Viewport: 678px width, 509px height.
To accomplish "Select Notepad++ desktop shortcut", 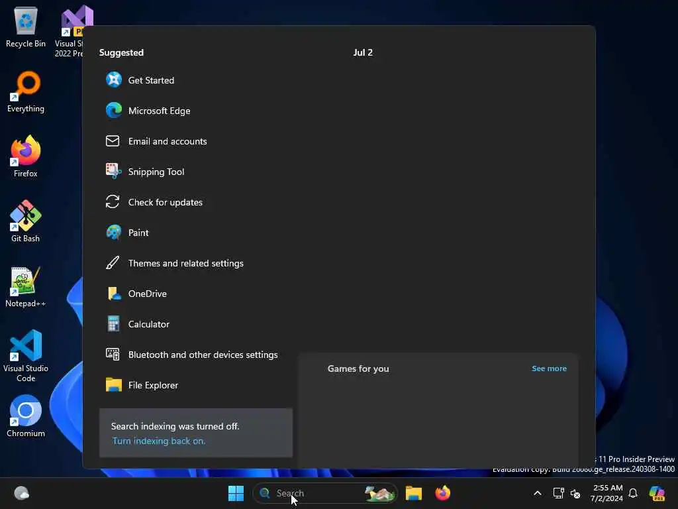I will pos(26,287).
